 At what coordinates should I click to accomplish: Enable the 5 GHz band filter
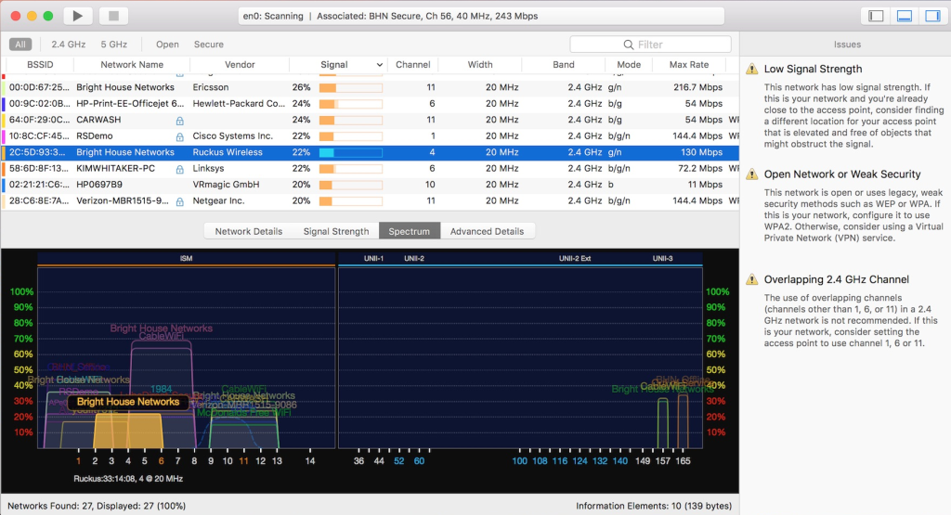tap(113, 44)
